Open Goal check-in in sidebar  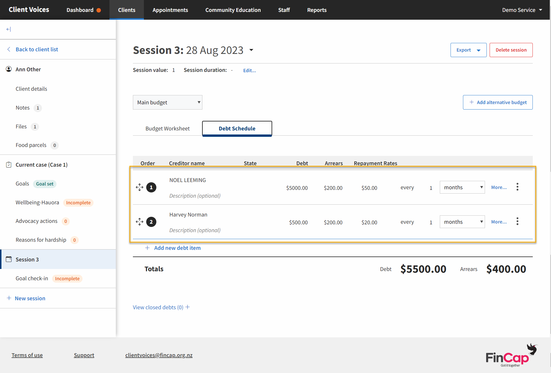(x=32, y=278)
